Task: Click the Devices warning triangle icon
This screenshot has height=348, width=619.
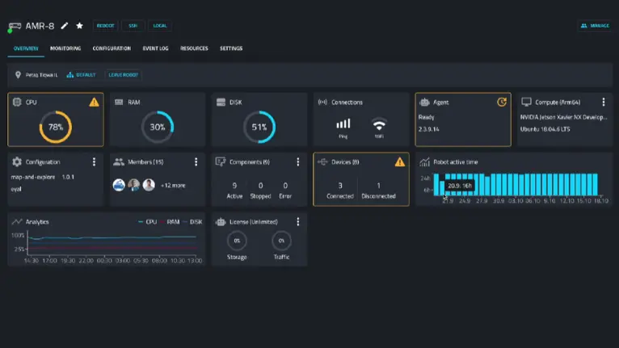Action: 399,161
